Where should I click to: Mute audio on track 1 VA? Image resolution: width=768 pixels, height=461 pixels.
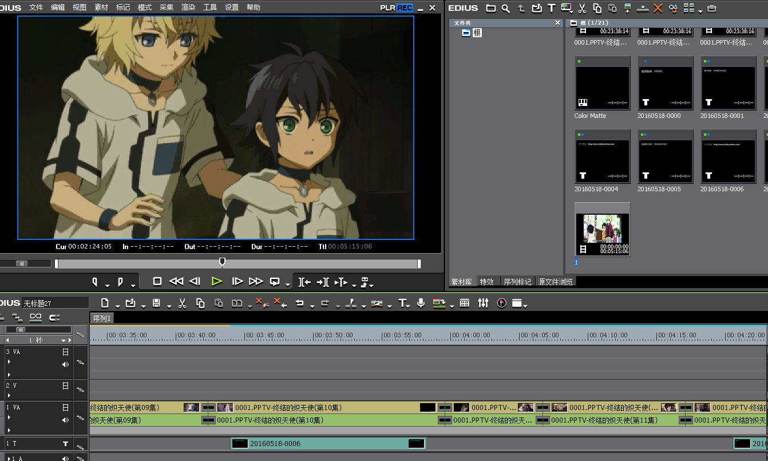point(65,419)
